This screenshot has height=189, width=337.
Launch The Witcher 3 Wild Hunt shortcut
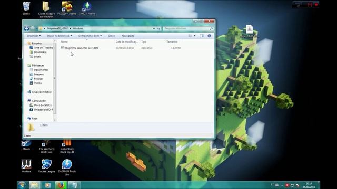tap(47, 146)
